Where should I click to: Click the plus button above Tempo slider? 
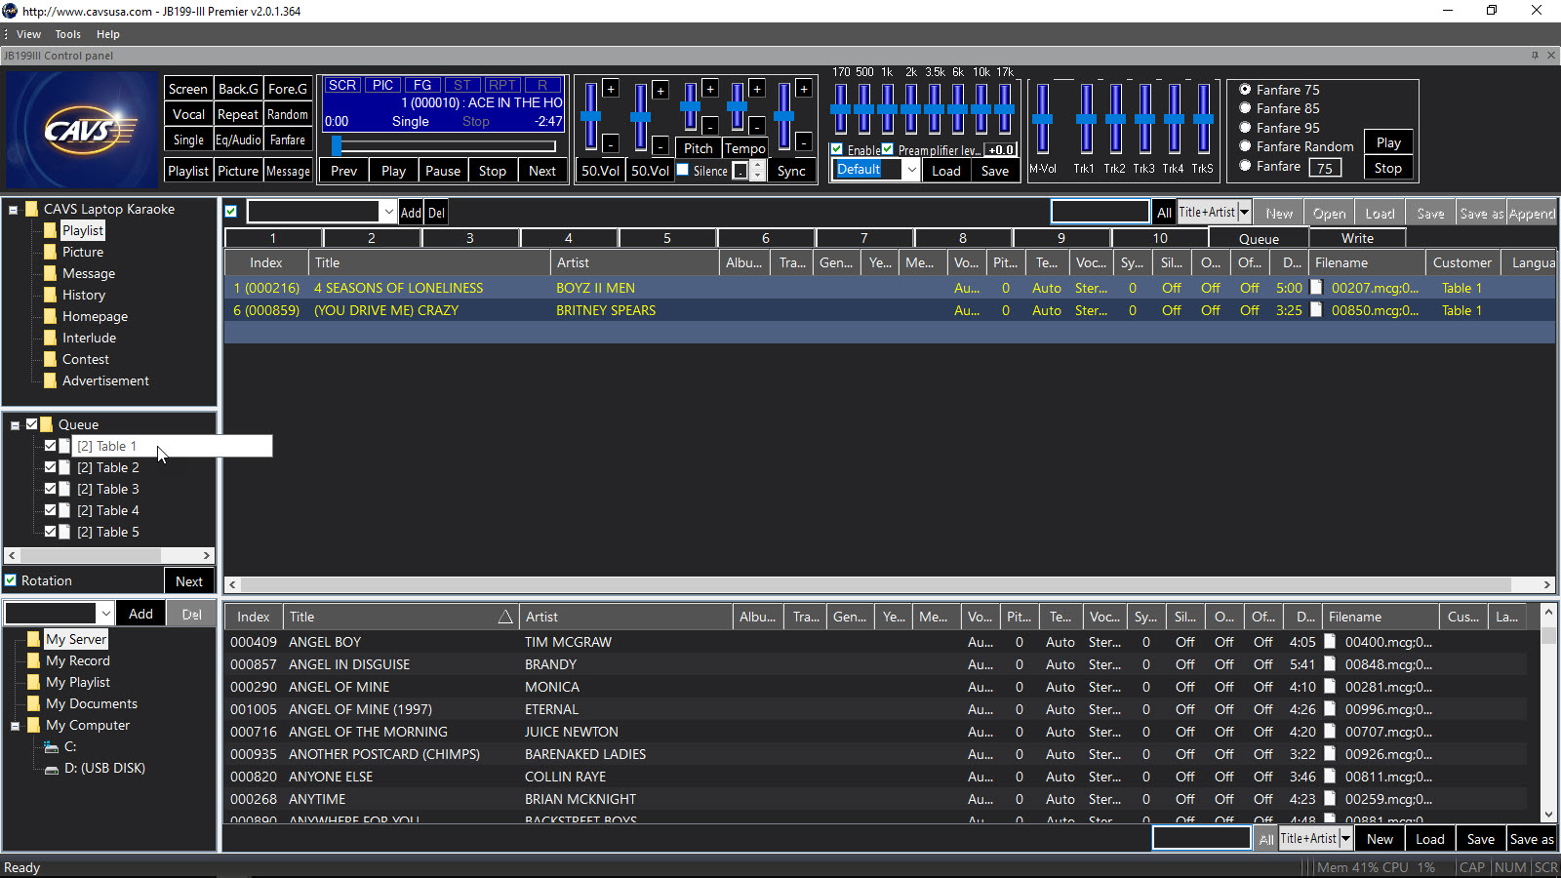[757, 89]
